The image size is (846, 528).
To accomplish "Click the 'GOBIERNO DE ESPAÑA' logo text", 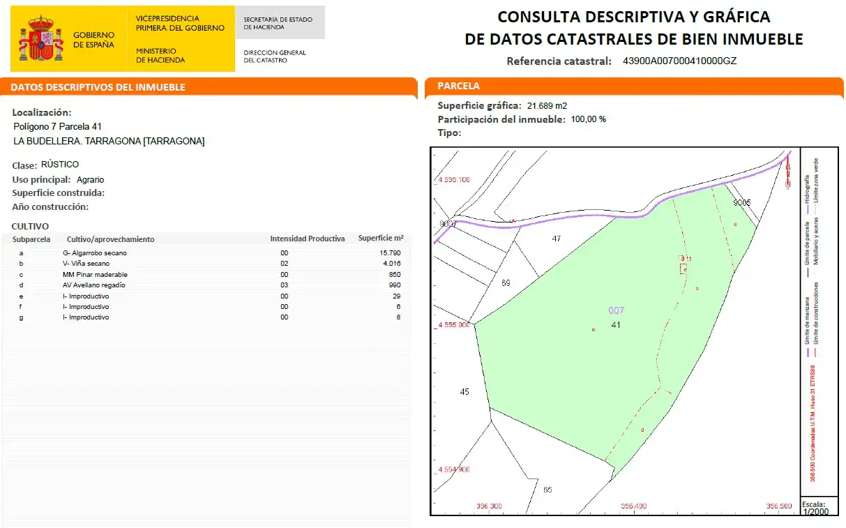I will 93,39.
